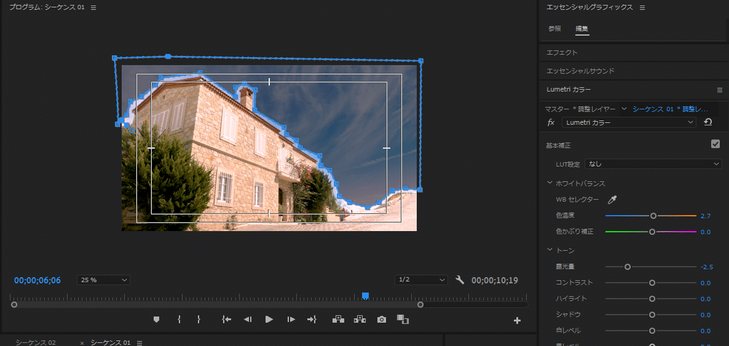Screen dimensions: 729x346
Task: Click the シャドウ slider handle
Action: tap(652, 315)
